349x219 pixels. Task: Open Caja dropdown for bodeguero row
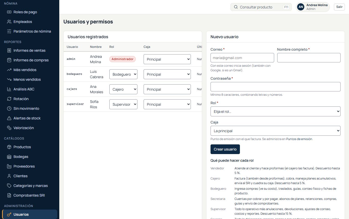[x=167, y=74]
